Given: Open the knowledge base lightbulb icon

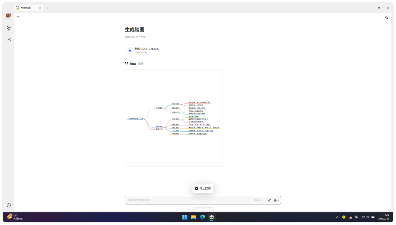Looking at the screenshot, I should [x=9, y=28].
